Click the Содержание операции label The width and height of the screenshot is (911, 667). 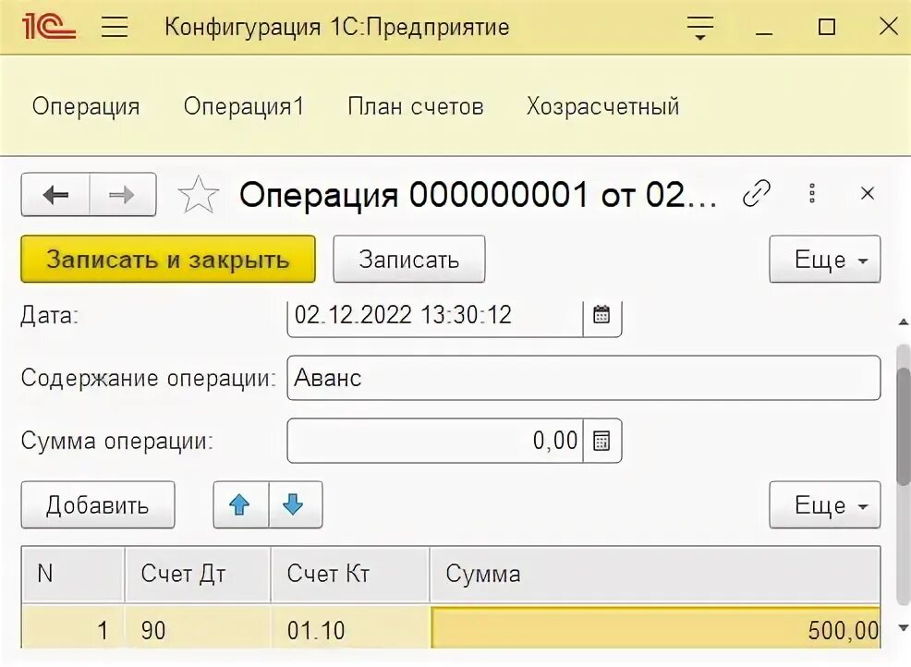pyautogui.click(x=148, y=378)
